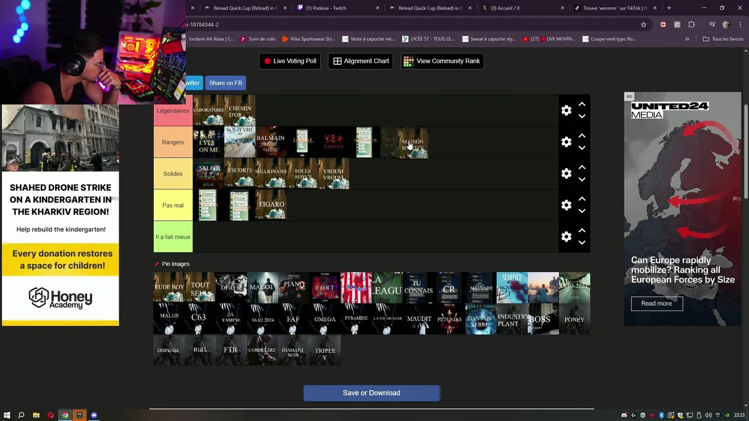Open Discord from the taskbar
The width and height of the screenshot is (749, 421).
pyautogui.click(x=94, y=415)
